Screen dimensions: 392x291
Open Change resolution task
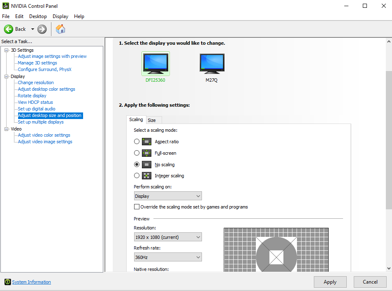(36, 82)
